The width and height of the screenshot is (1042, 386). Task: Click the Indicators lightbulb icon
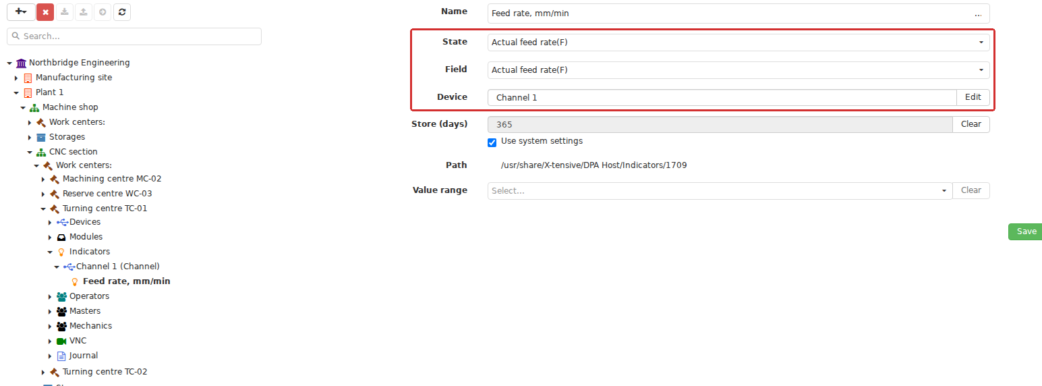[61, 252]
